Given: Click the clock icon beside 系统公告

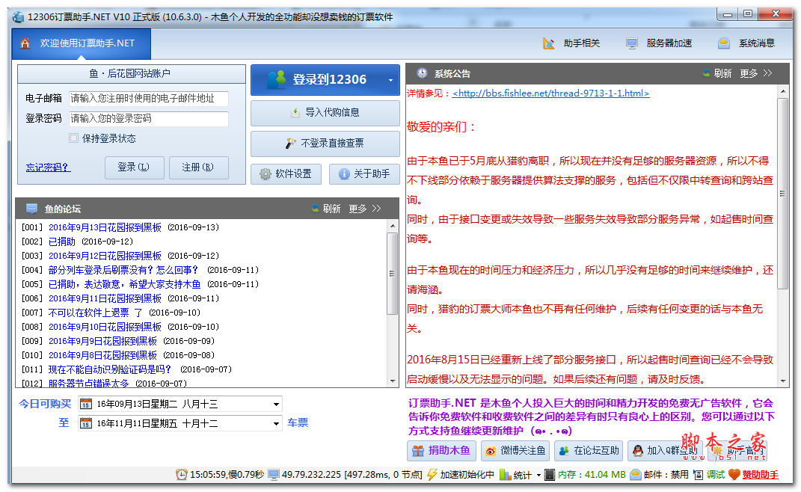Looking at the screenshot, I should pyautogui.click(x=422, y=73).
